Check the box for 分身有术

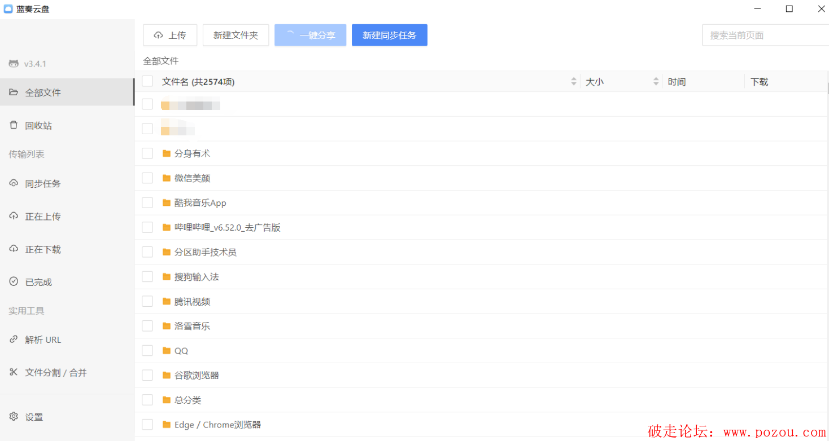coord(147,153)
